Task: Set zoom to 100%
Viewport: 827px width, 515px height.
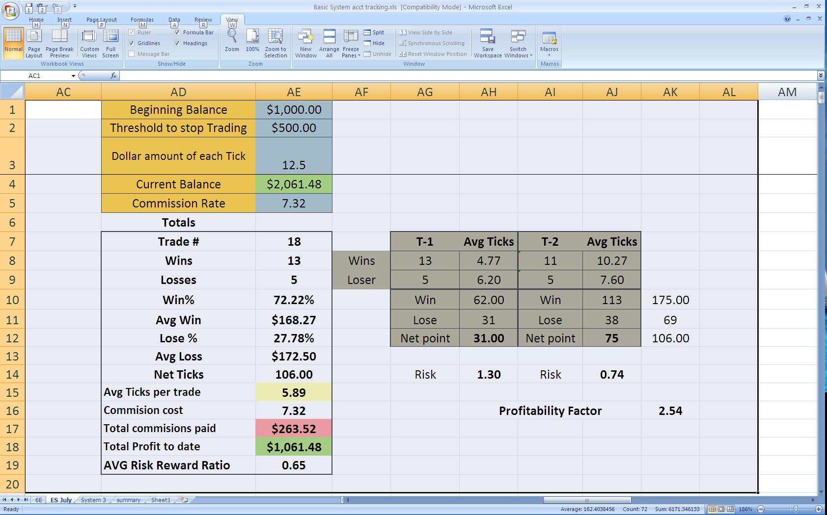Action: (252, 40)
